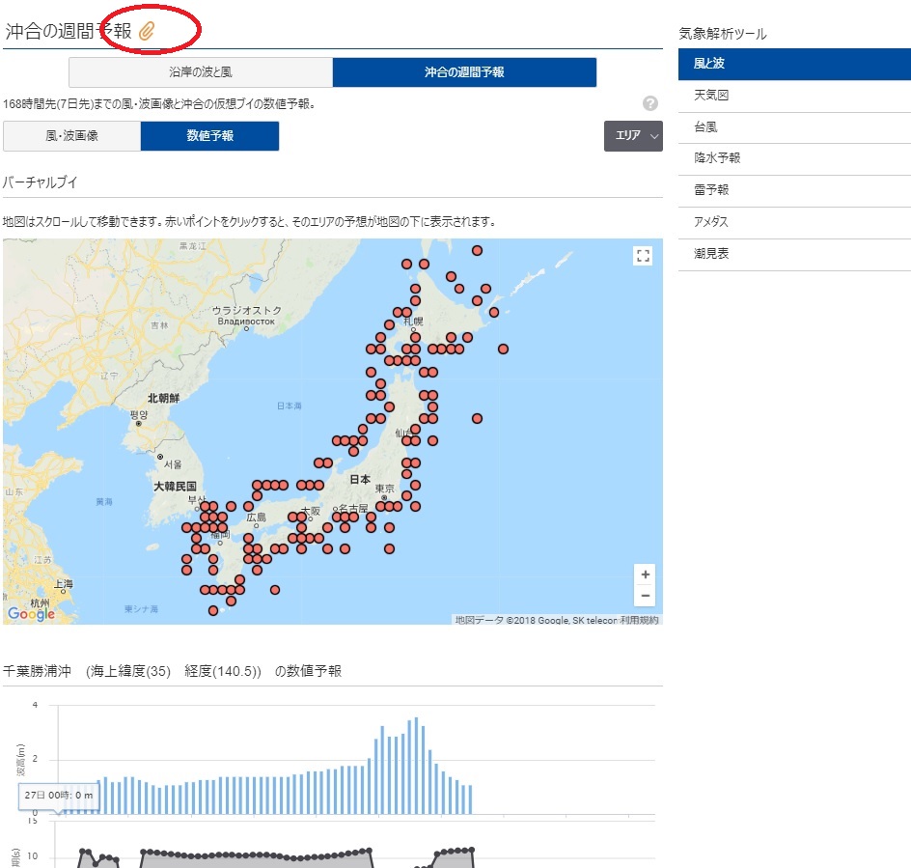Viewport: 911px width, 868px height.
Task: Click the '27日 00時: 0 m' chart tooltip
Action: [59, 796]
